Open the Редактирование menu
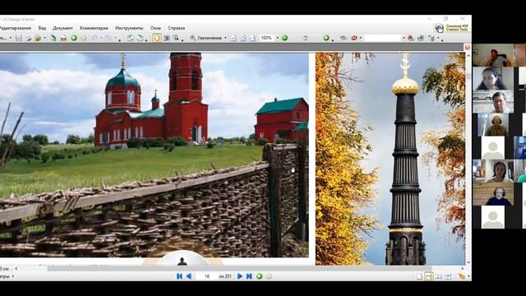The width and height of the screenshot is (526, 296). pyautogui.click(x=16, y=28)
